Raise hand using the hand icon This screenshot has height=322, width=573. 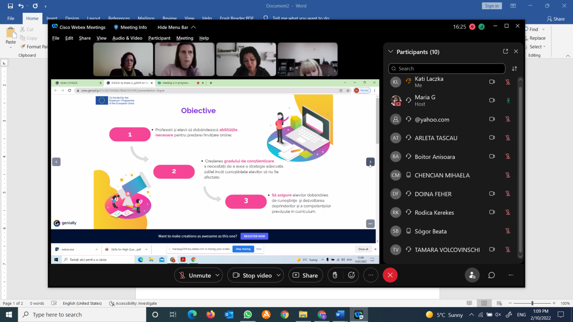pos(335,275)
